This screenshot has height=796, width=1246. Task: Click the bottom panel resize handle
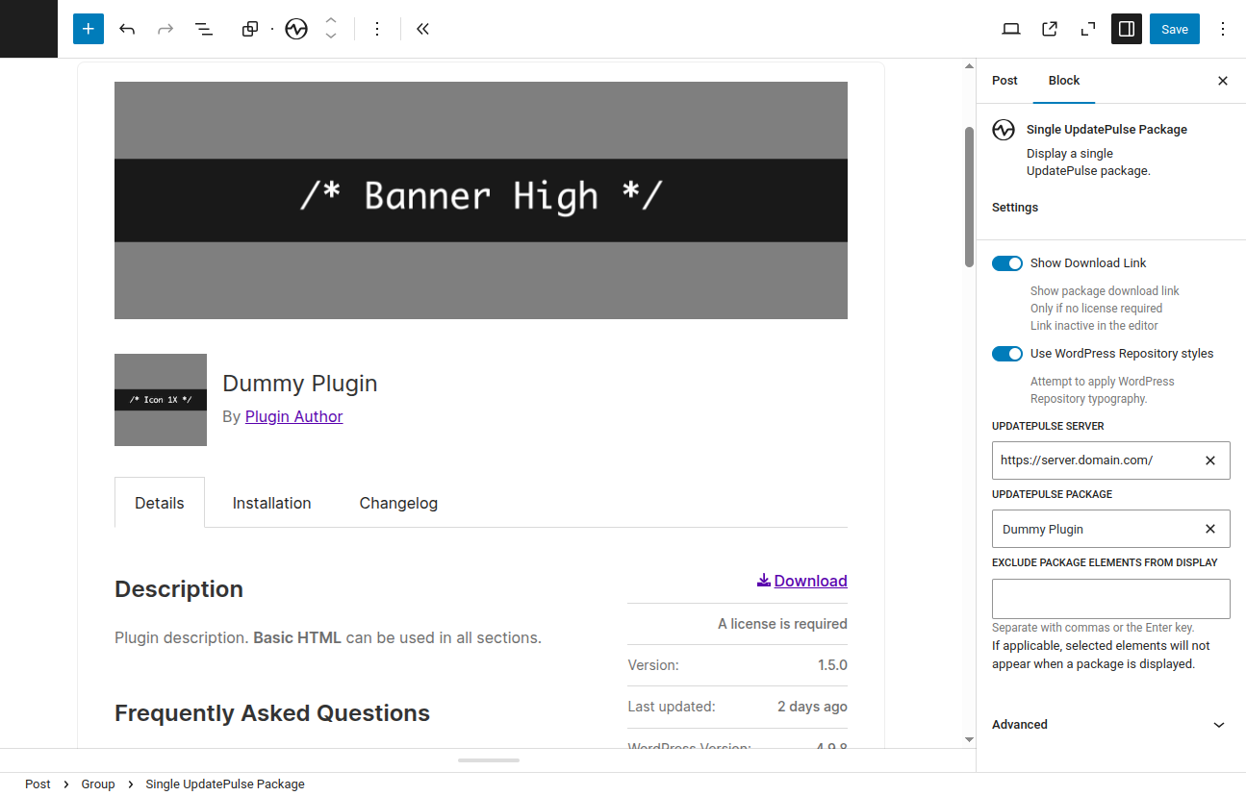(489, 760)
